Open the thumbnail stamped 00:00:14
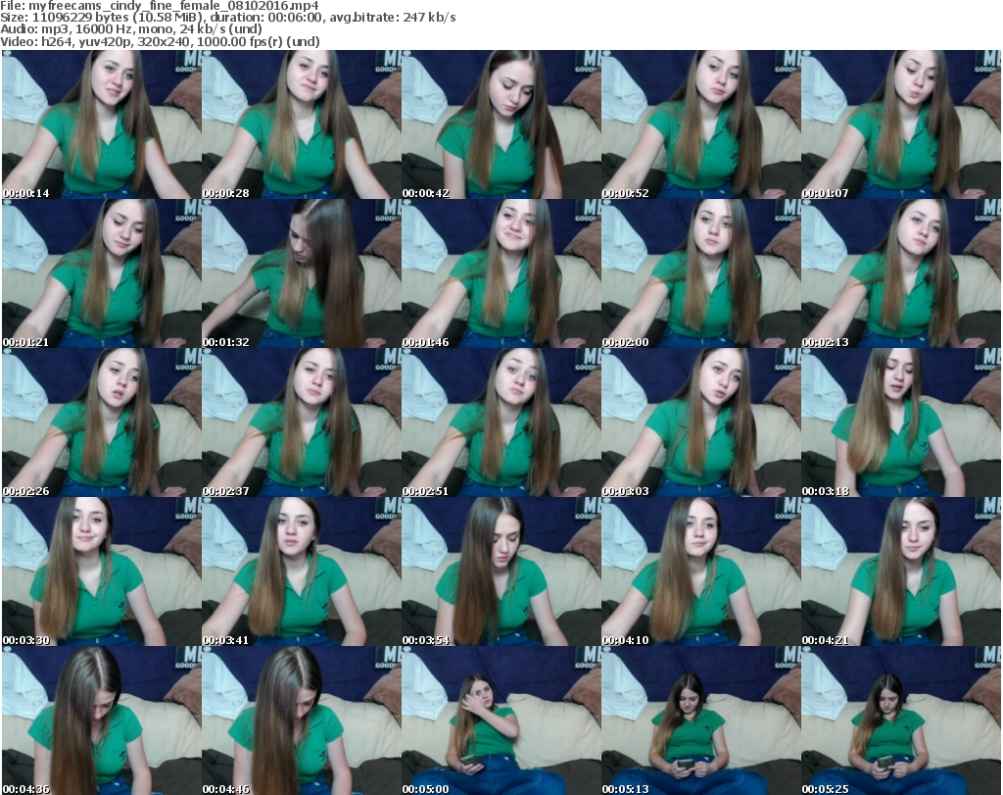 (101, 124)
